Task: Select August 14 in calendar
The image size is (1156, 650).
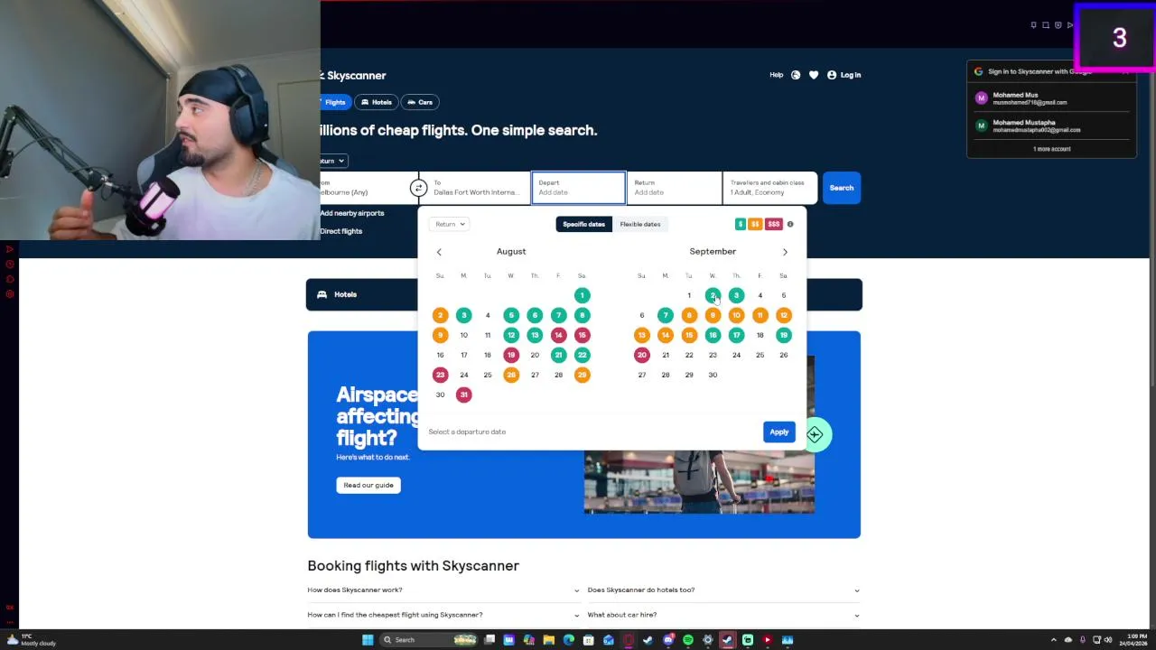Action: (558, 335)
